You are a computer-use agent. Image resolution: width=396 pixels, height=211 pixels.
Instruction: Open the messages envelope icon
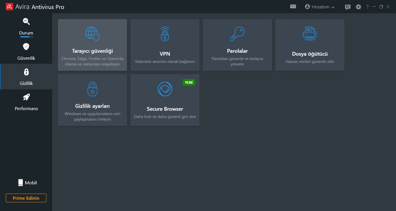(293, 6)
